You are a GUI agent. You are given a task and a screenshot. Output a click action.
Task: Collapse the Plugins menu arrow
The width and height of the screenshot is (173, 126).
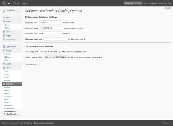pos(20,51)
